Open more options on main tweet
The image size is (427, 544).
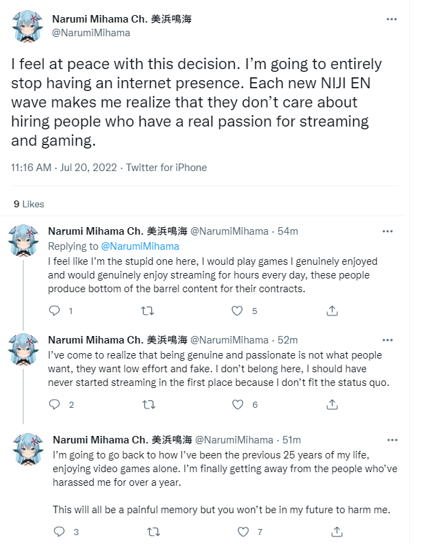[391, 19]
